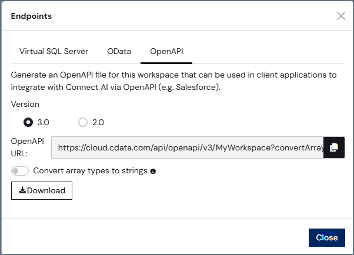
Task: Click the OpenAPI URL label
Action: coord(27,147)
